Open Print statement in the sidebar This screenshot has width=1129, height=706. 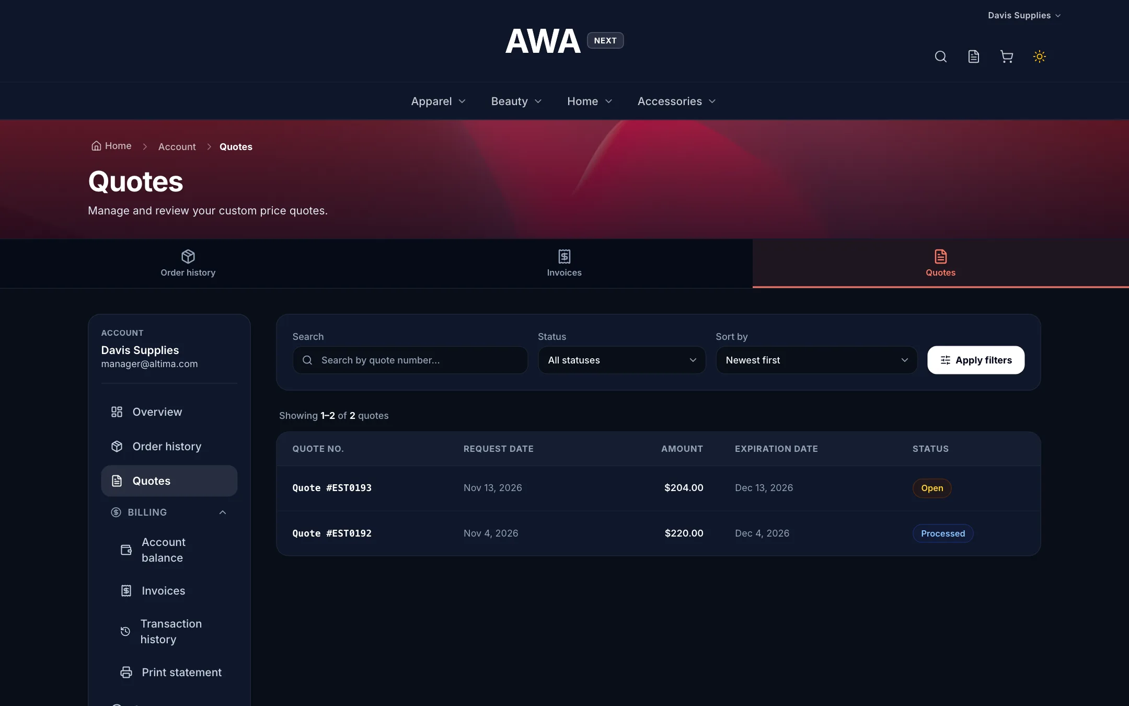[x=173, y=673]
